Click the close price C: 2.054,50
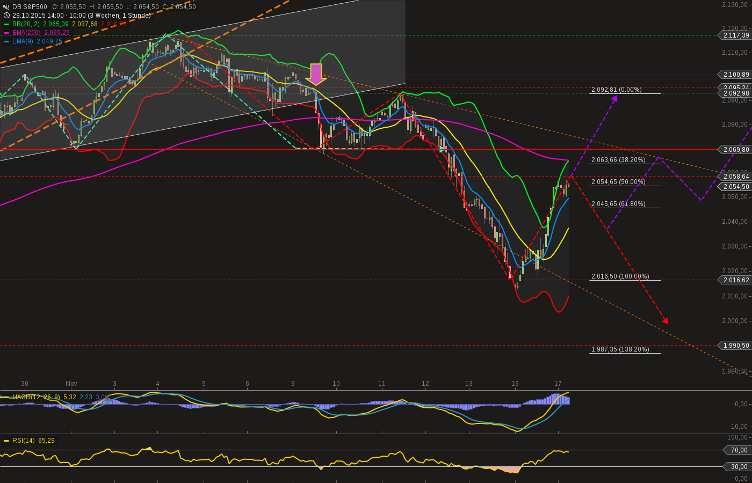This screenshot has height=483, width=752. point(179,7)
